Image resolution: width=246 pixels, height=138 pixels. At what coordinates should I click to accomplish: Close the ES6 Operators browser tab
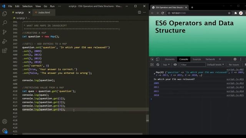(x=186, y=7)
